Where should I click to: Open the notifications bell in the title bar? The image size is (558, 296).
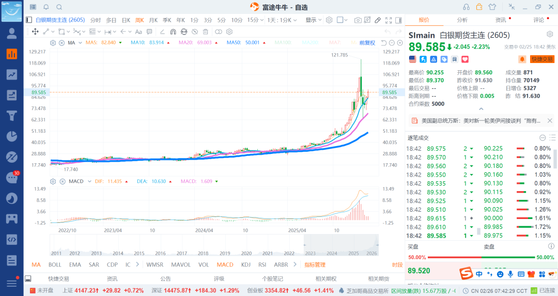pos(47,7)
